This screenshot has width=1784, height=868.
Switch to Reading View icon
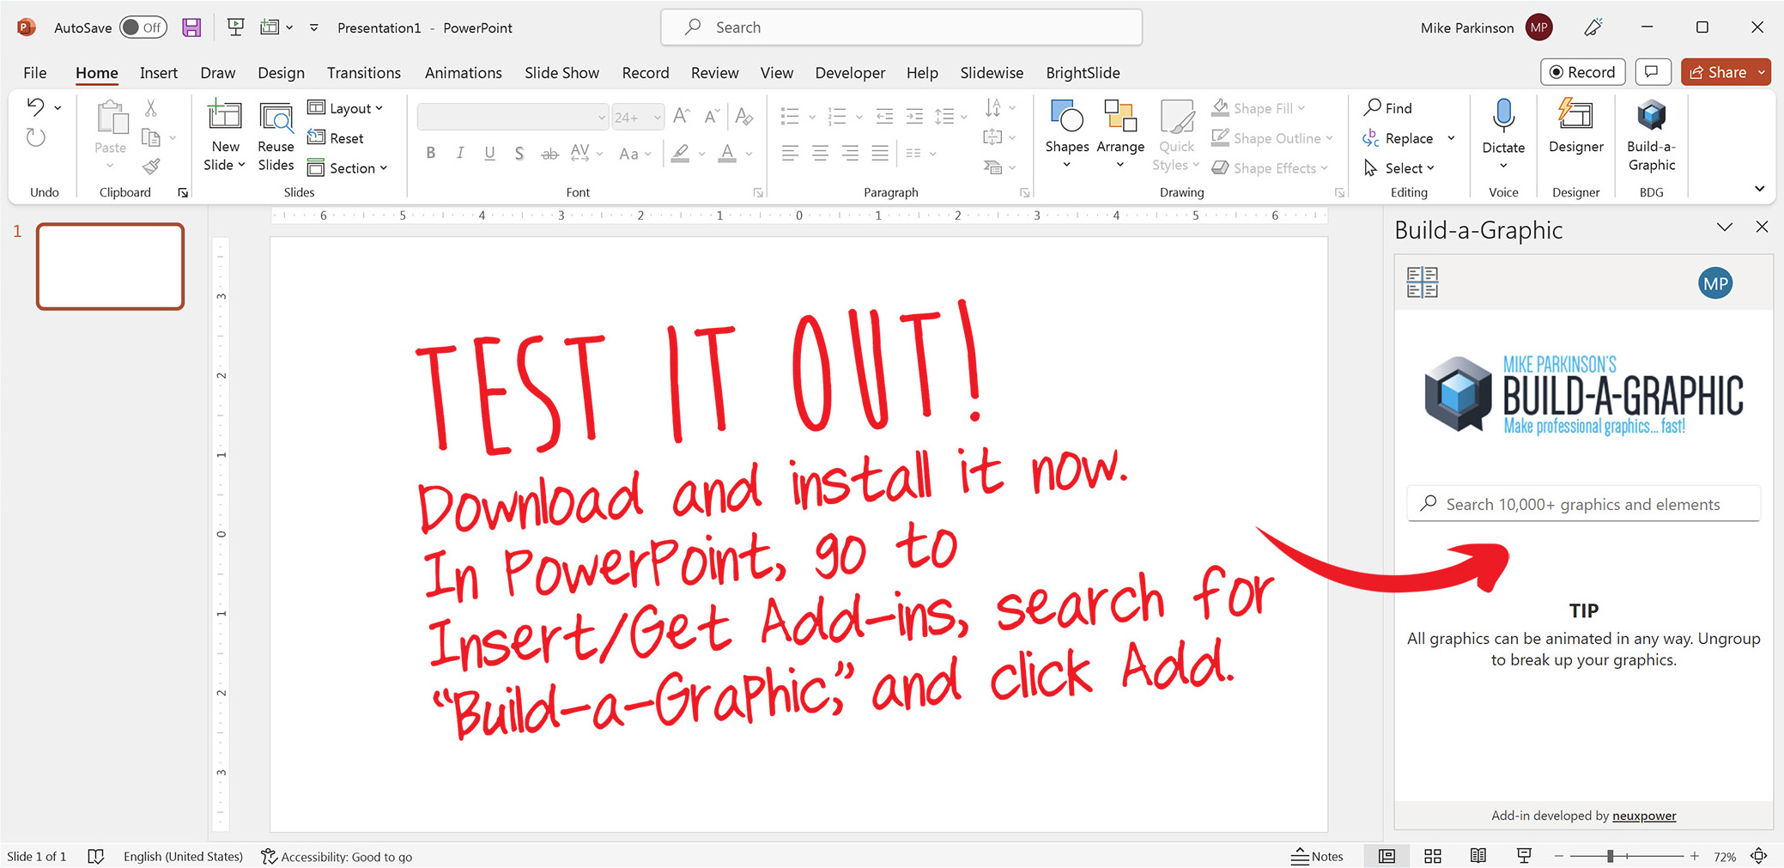(1478, 856)
